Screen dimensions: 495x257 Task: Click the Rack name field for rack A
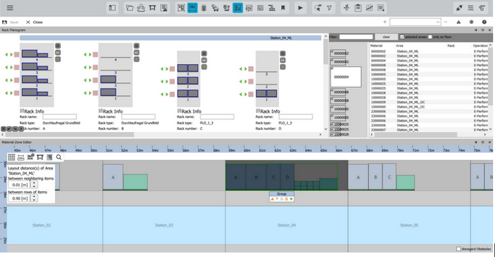pos(60,117)
